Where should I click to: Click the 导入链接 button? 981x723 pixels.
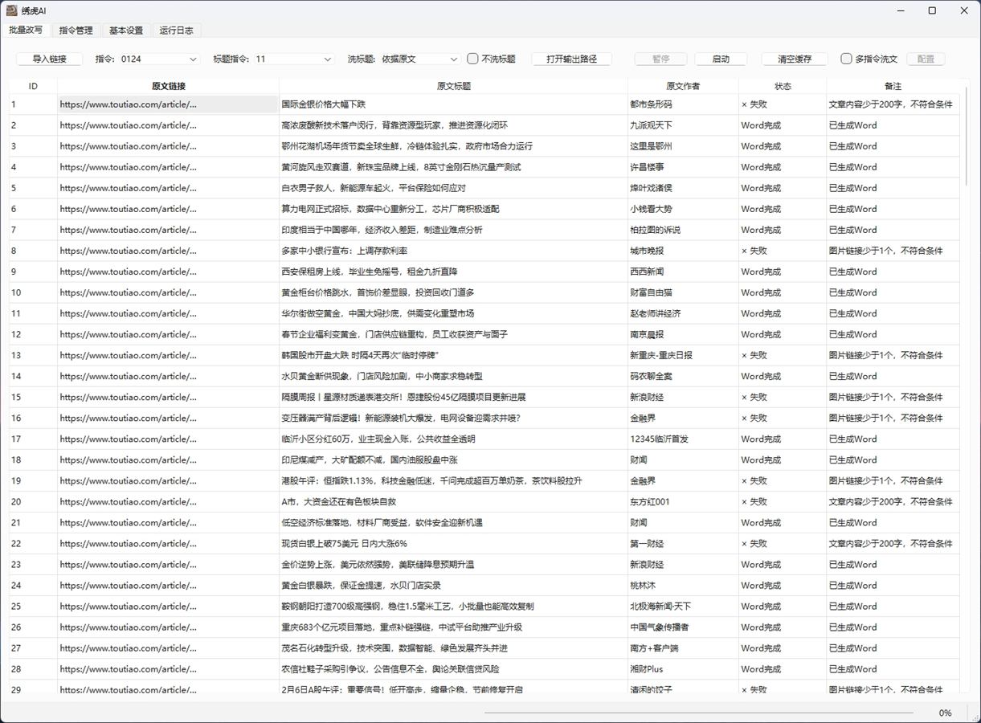click(50, 59)
